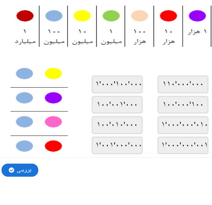The height and width of the screenshot is (205, 212).
Task: Pick the tile ۱'۰۰۰'۱۰۰'۰۰۰ in left column
Action: (x=117, y=84)
